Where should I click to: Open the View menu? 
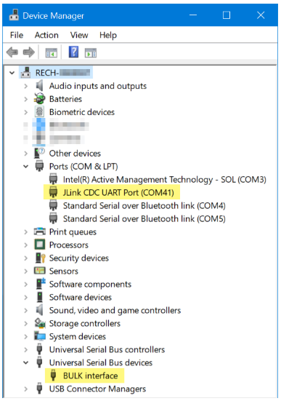[x=79, y=35]
